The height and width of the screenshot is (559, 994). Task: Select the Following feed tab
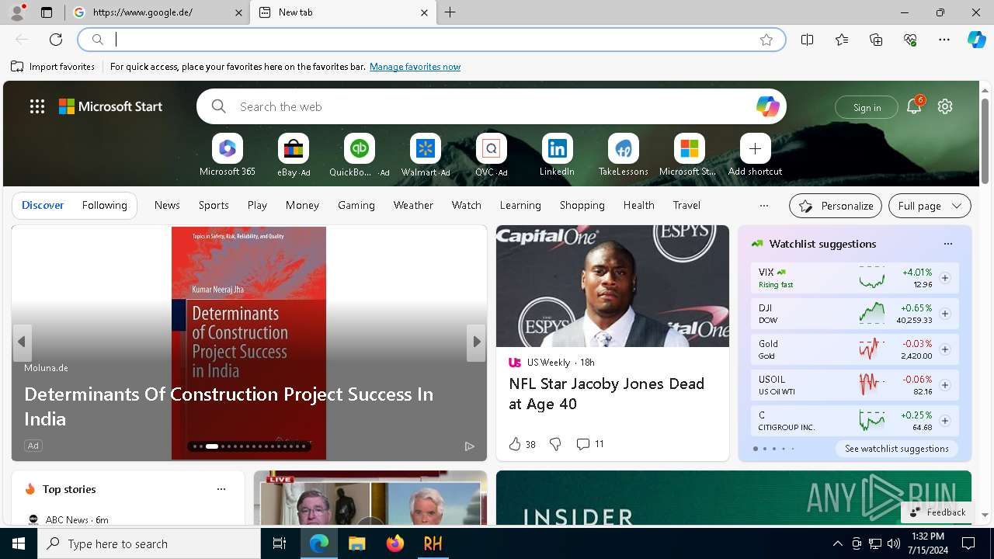[104, 205]
